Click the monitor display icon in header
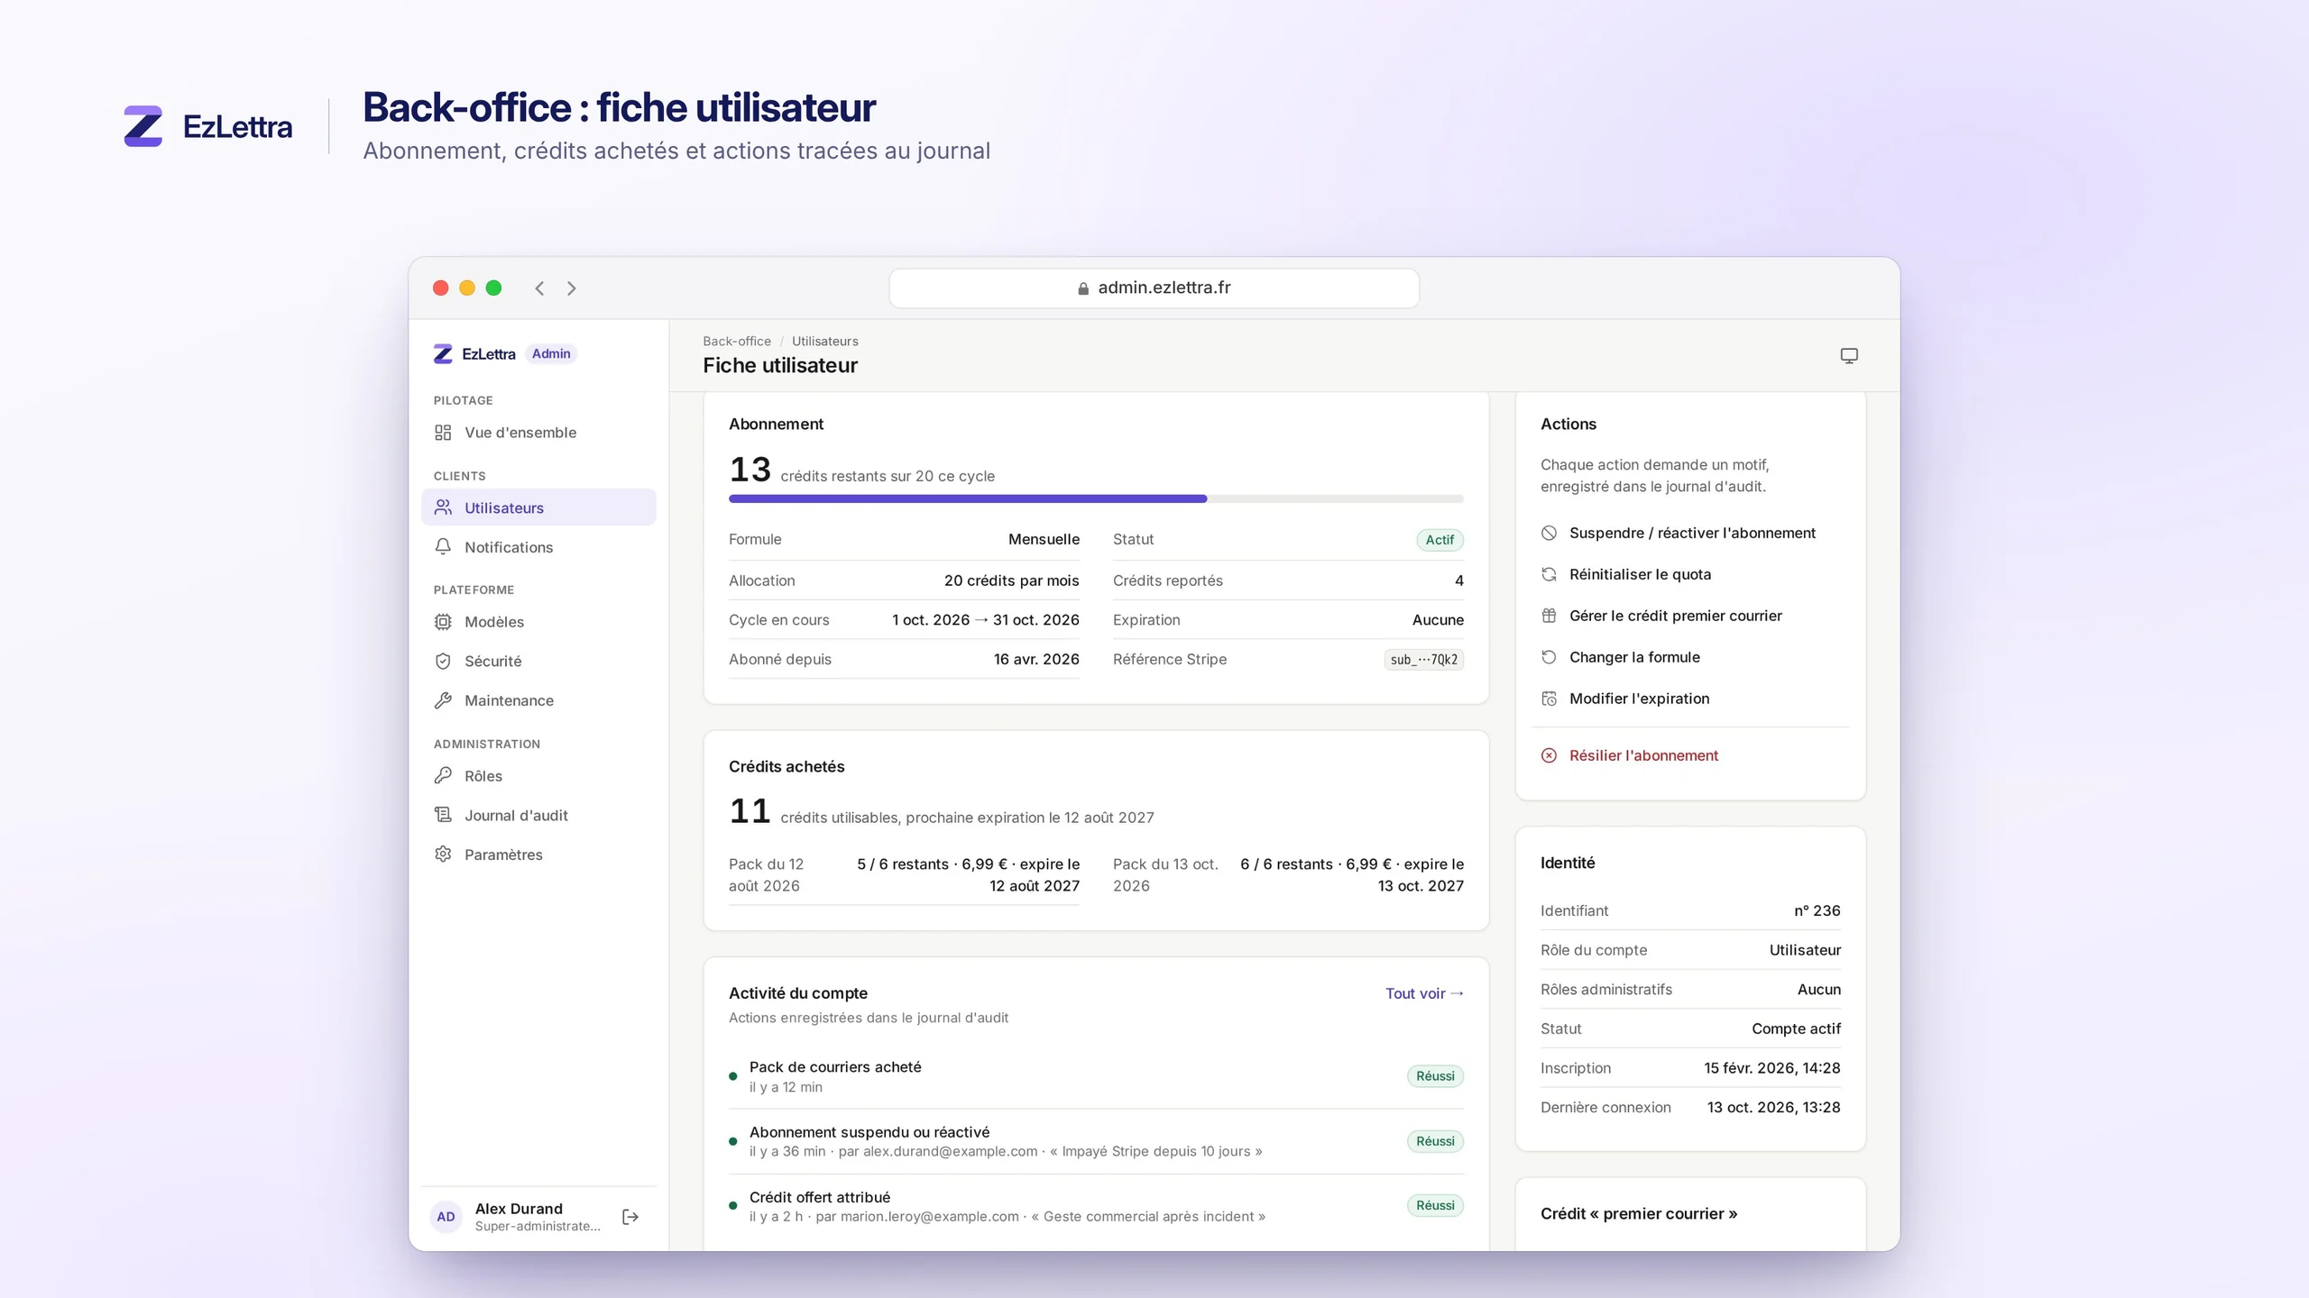 click(x=1849, y=356)
